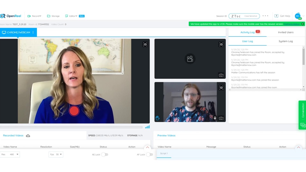Screen dimensions: 306x172
Task: Click the SPEED download/upload readout
Action: tap(106, 136)
